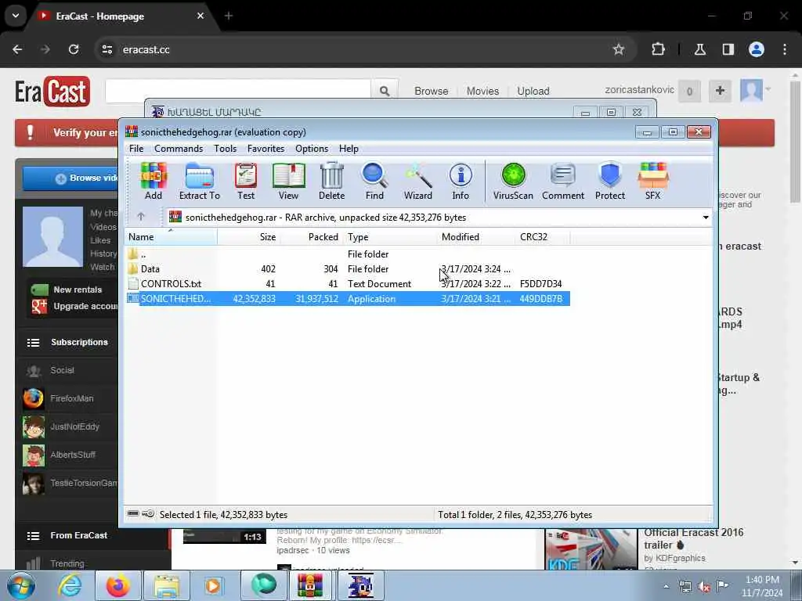Open the View toolbar icon
Image resolution: width=802 pixels, height=601 pixels.
pyautogui.click(x=288, y=181)
